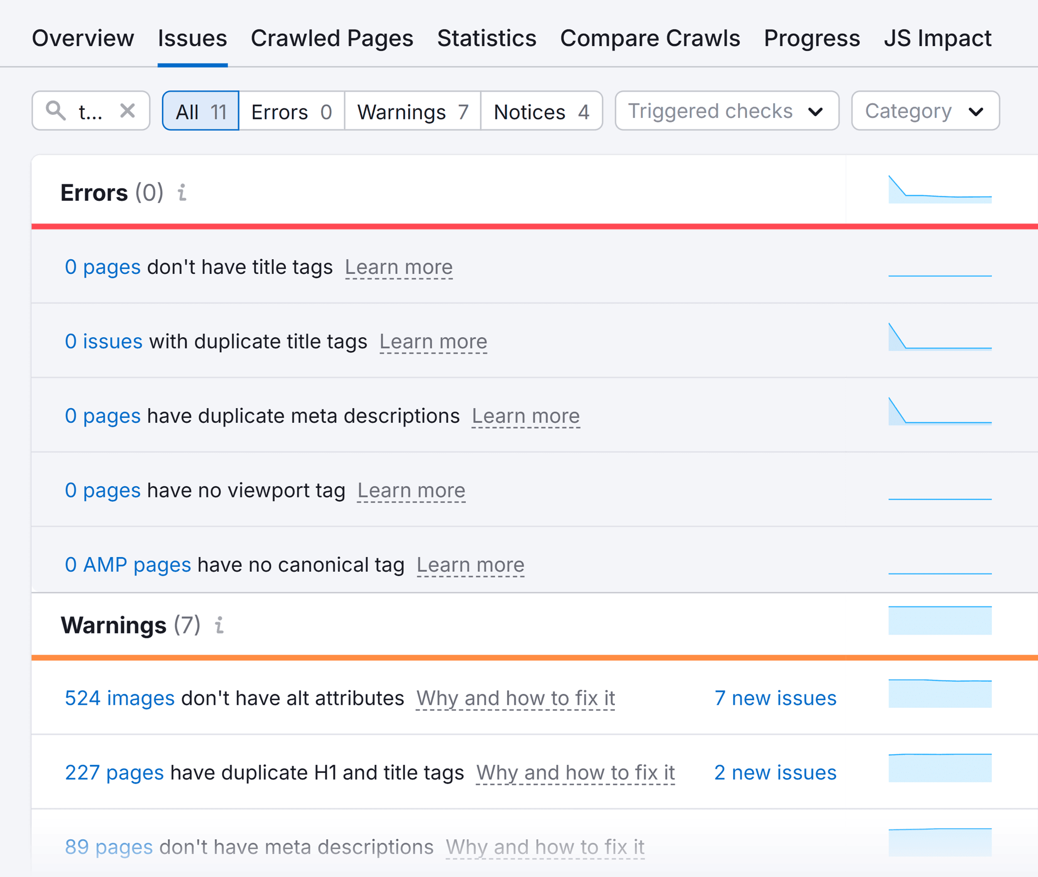
Task: Click the Errors (0) section heading
Action: [112, 192]
